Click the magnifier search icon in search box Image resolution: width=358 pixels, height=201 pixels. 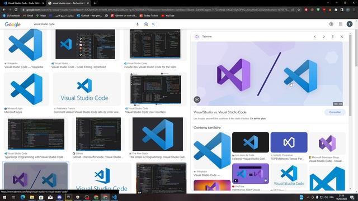153,24
